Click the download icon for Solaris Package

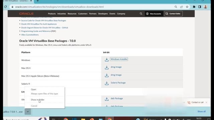click(107, 83)
